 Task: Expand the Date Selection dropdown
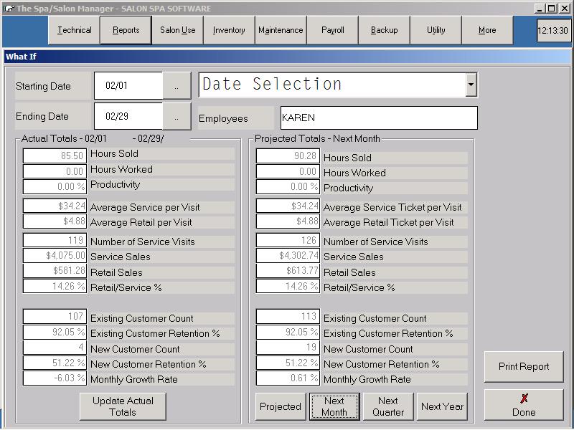[471, 85]
